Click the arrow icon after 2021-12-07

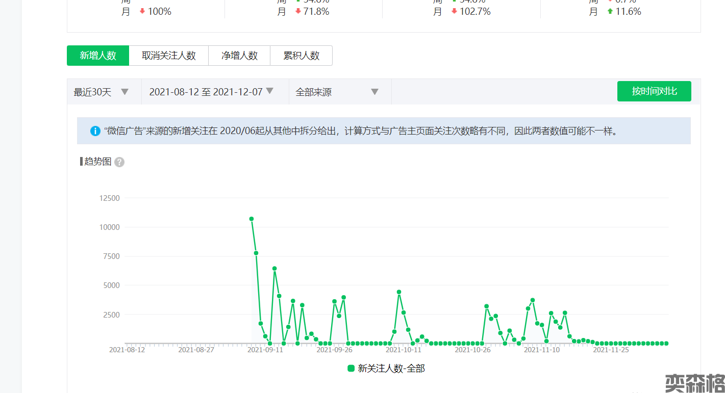(x=270, y=91)
